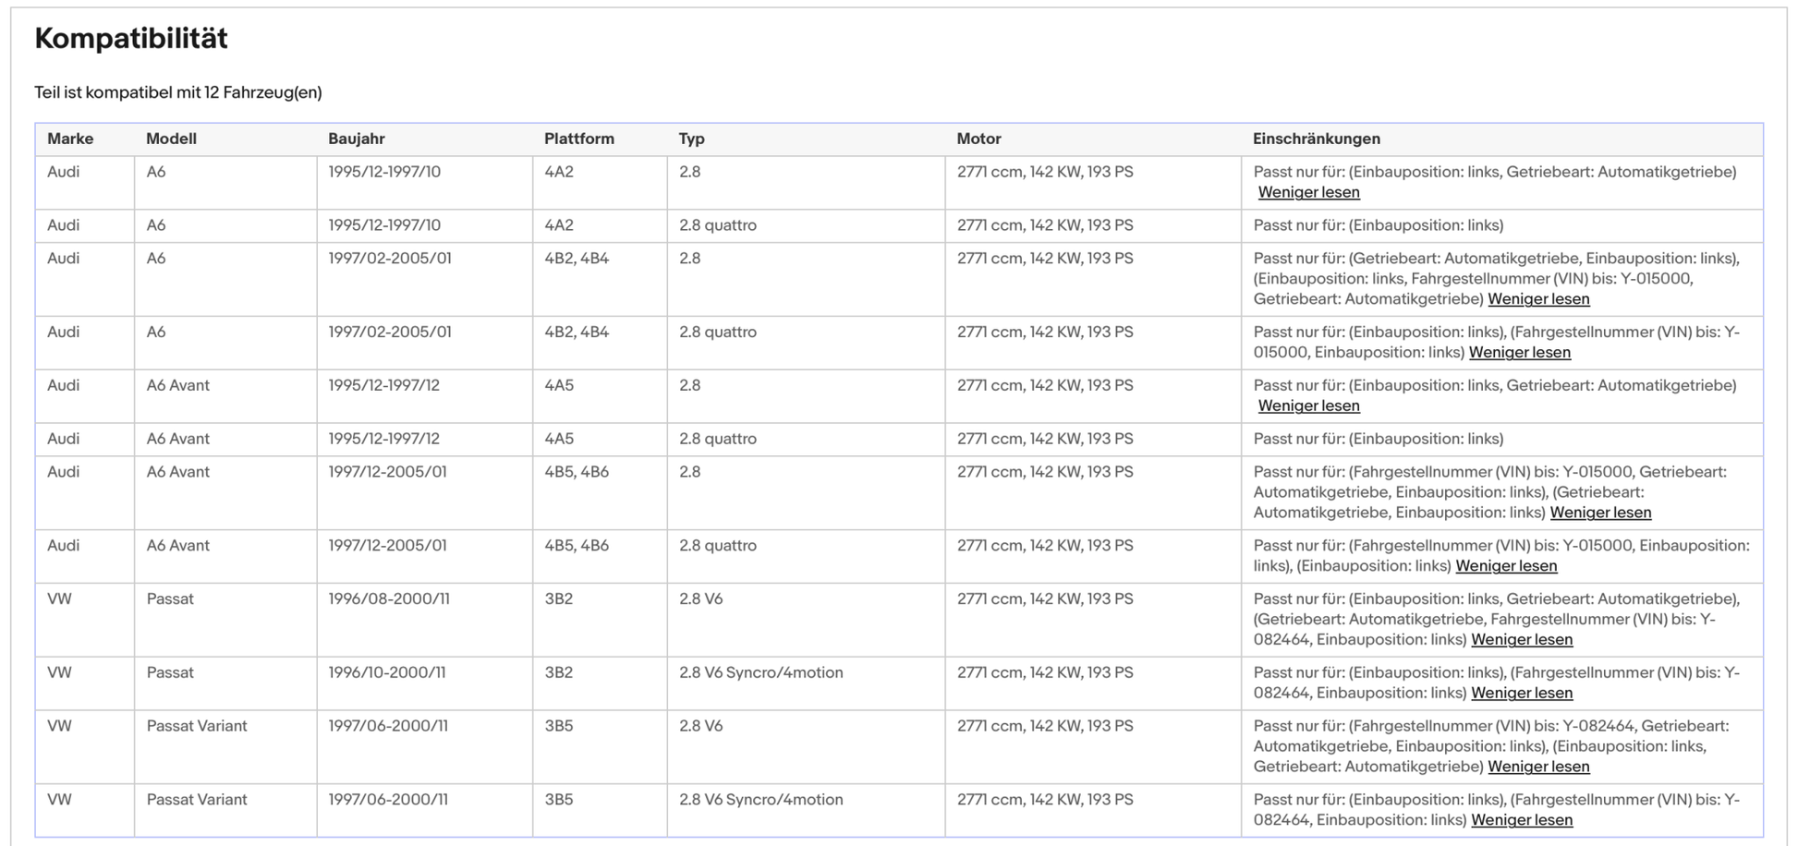Click 'Weniger lesen' for A6 Avant 4B5 quattro
This screenshot has width=1798, height=846.
click(x=1506, y=566)
